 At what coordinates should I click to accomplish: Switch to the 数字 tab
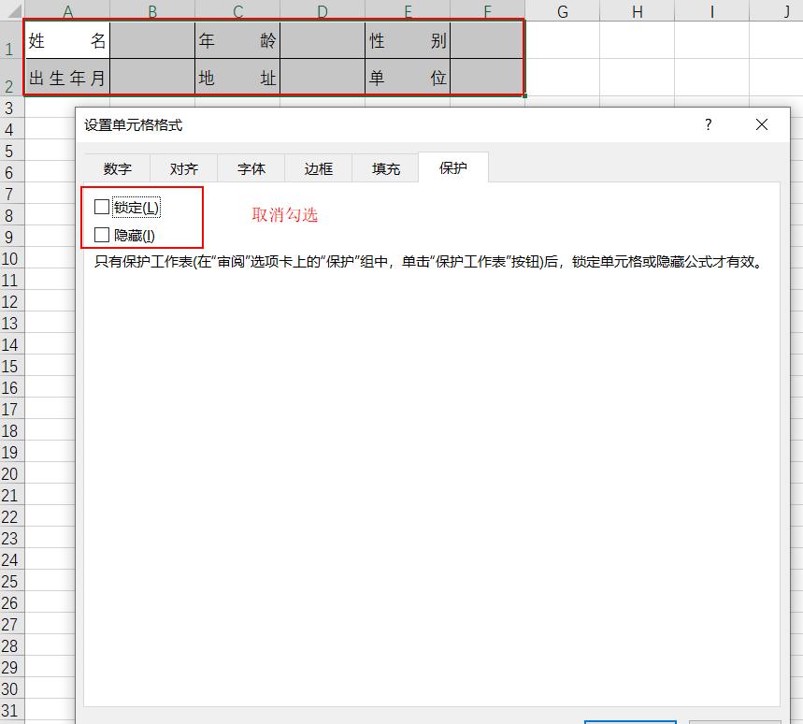pos(117,168)
